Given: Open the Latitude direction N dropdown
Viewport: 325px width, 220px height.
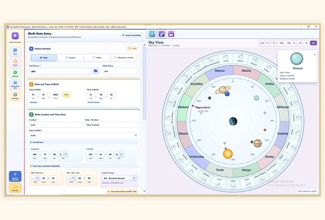Looking at the screenshot, I should click(x=121, y=154).
